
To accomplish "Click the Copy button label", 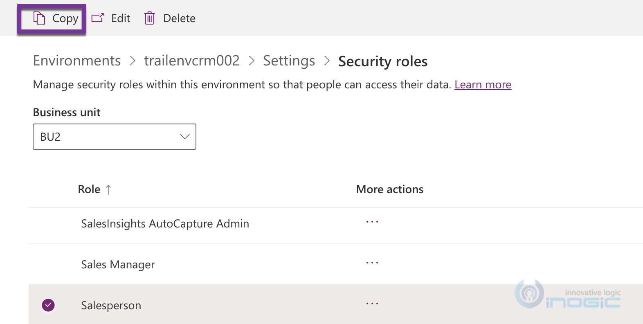I will (x=65, y=18).
